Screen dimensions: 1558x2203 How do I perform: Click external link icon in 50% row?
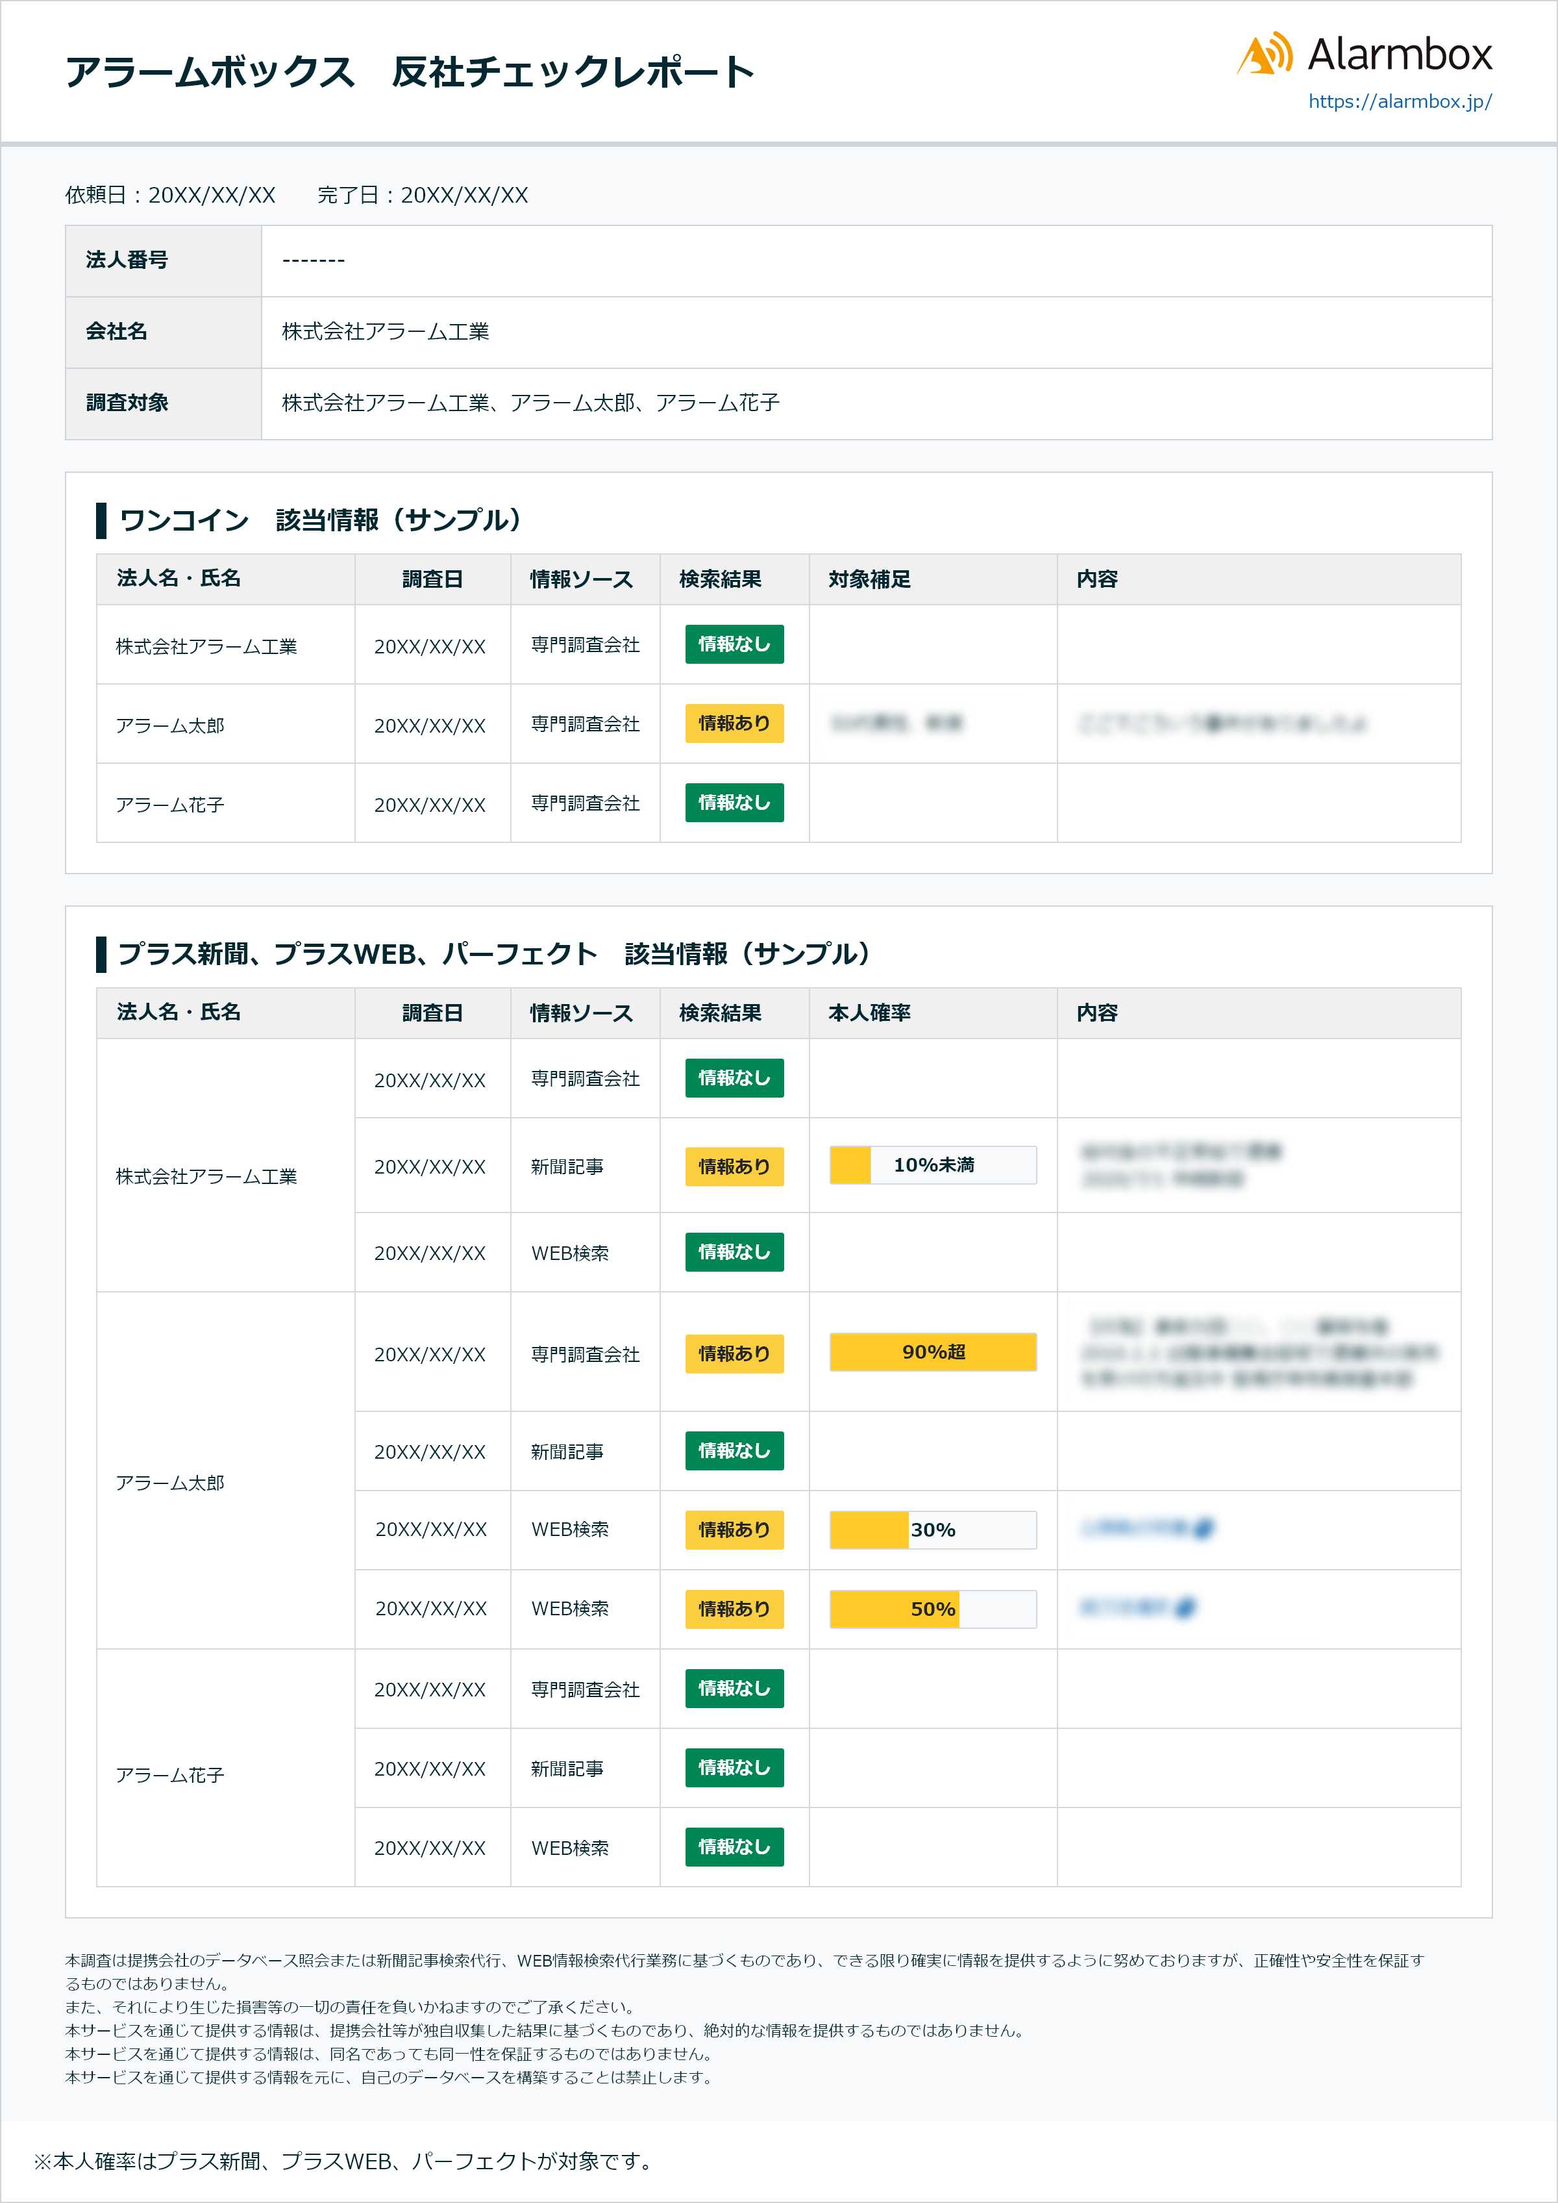1186,1608
